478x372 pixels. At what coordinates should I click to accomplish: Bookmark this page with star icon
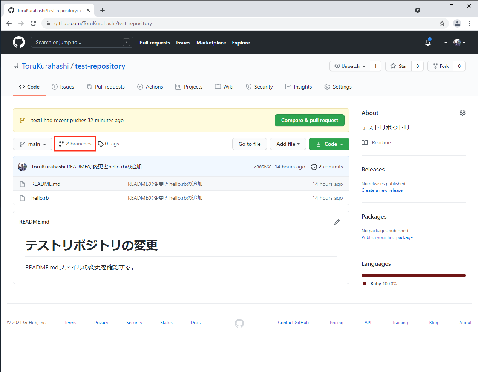(442, 23)
